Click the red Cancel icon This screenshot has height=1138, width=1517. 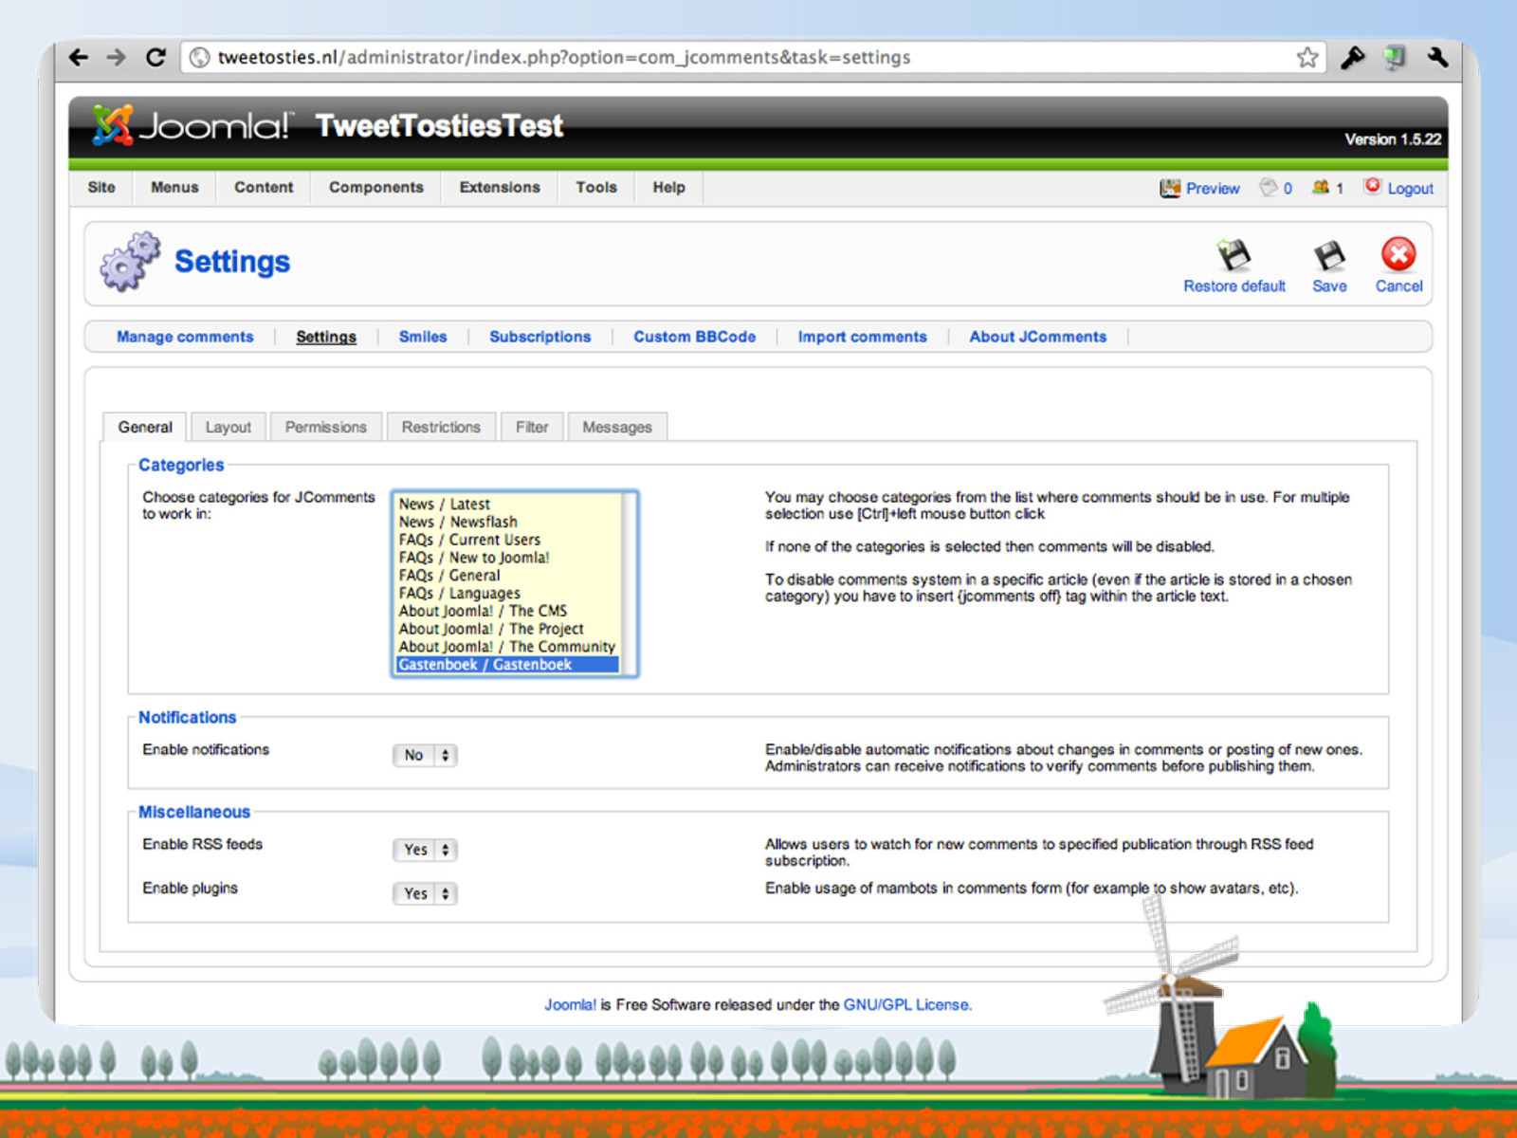pyautogui.click(x=1398, y=254)
